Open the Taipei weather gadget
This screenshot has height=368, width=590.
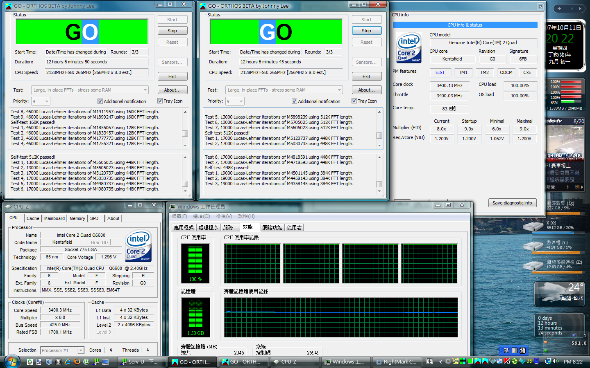(x=560, y=293)
